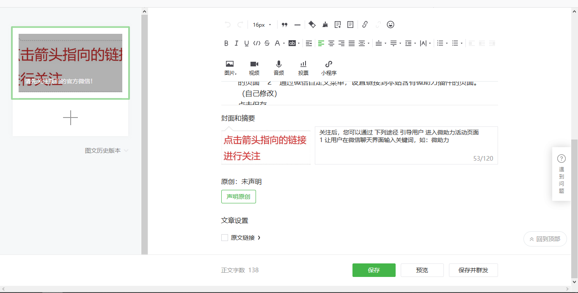This screenshot has height=293, width=578.
Task: Select the format painter brush icon
Action: coord(325,25)
